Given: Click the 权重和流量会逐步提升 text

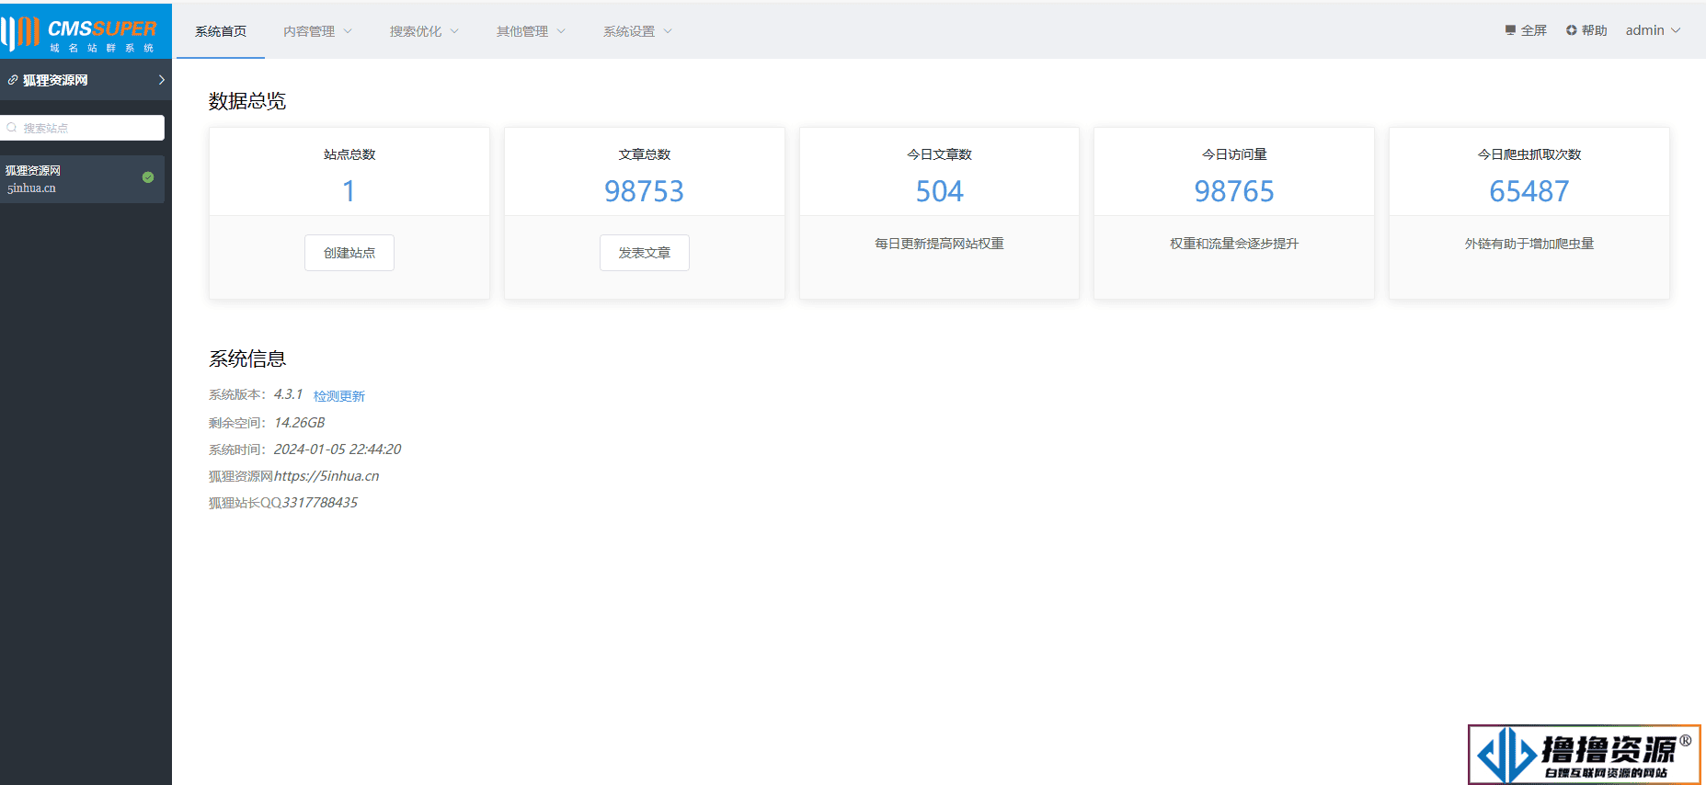Looking at the screenshot, I should pos(1234,244).
